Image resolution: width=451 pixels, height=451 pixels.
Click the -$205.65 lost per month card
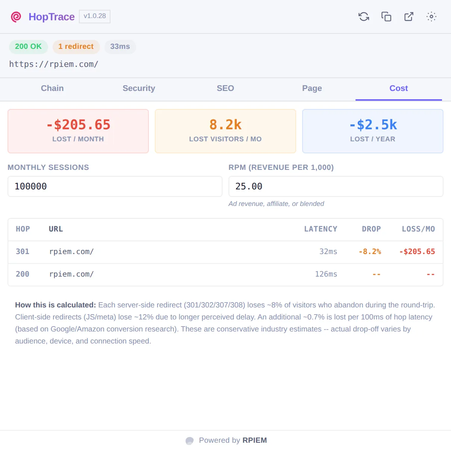pyautogui.click(x=78, y=131)
